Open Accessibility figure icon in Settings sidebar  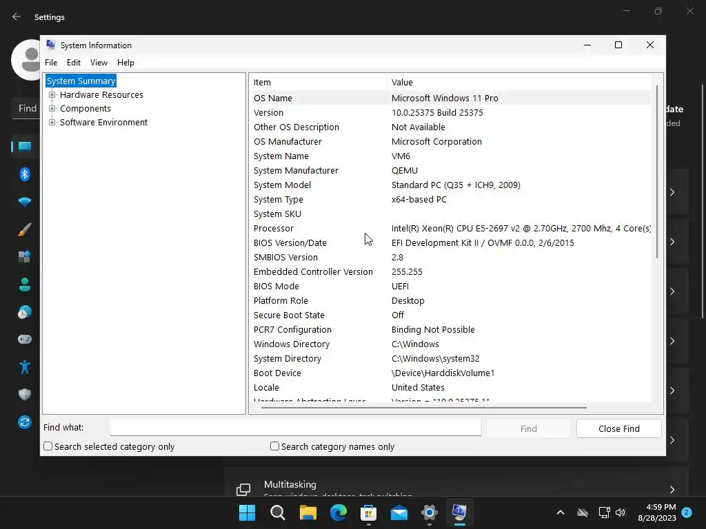pos(24,367)
